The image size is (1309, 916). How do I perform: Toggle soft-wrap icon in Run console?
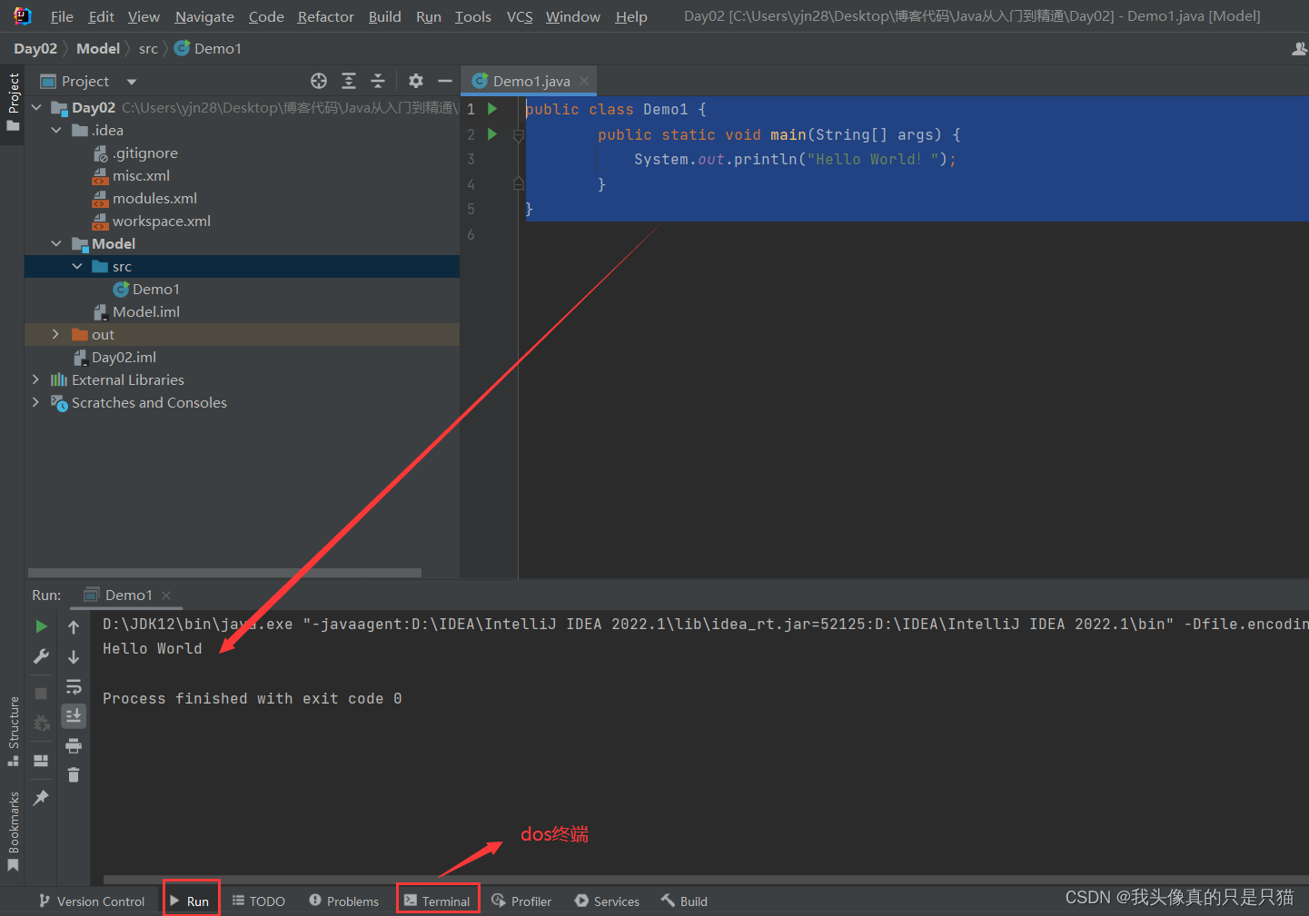(74, 686)
